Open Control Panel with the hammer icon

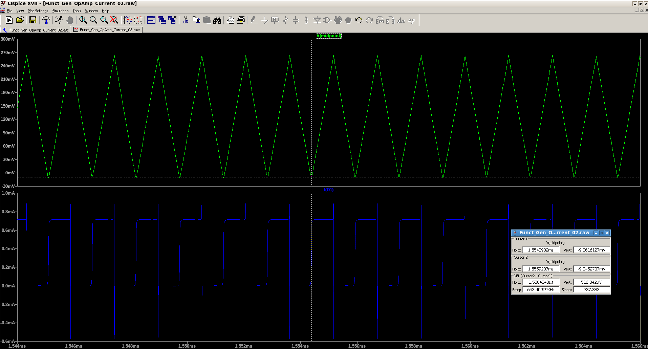tap(46, 20)
